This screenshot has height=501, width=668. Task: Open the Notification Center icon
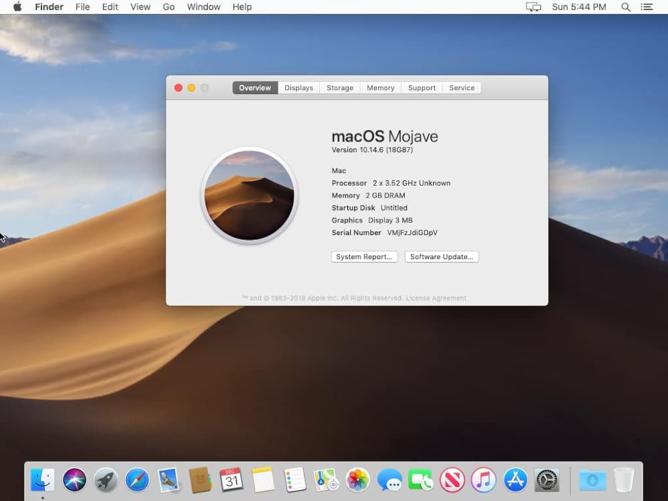pos(647,7)
